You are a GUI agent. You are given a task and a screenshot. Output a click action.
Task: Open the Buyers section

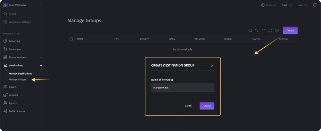pos(13,87)
